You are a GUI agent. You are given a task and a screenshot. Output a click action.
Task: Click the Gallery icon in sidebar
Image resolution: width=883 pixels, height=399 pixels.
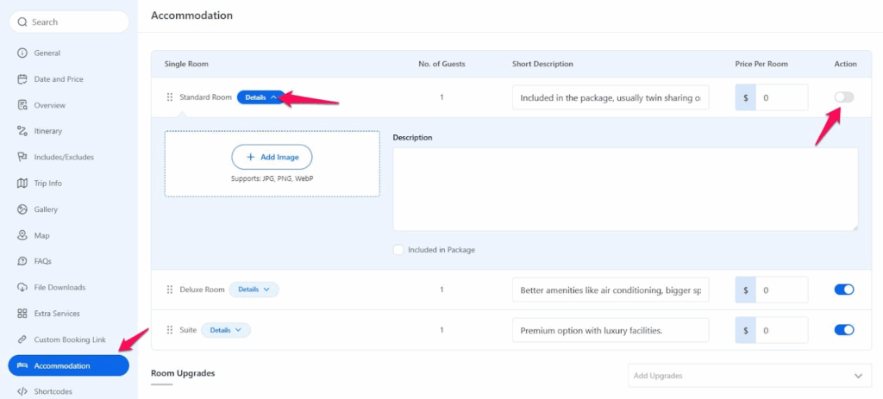(x=23, y=209)
